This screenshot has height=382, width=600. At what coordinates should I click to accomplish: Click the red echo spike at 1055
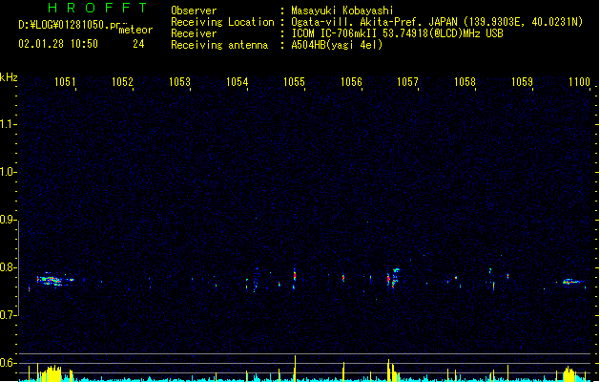(294, 275)
